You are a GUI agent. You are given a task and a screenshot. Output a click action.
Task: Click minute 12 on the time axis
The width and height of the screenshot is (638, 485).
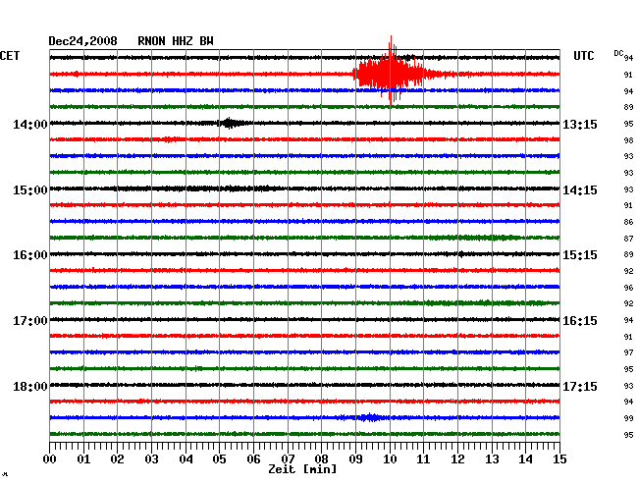(x=457, y=458)
